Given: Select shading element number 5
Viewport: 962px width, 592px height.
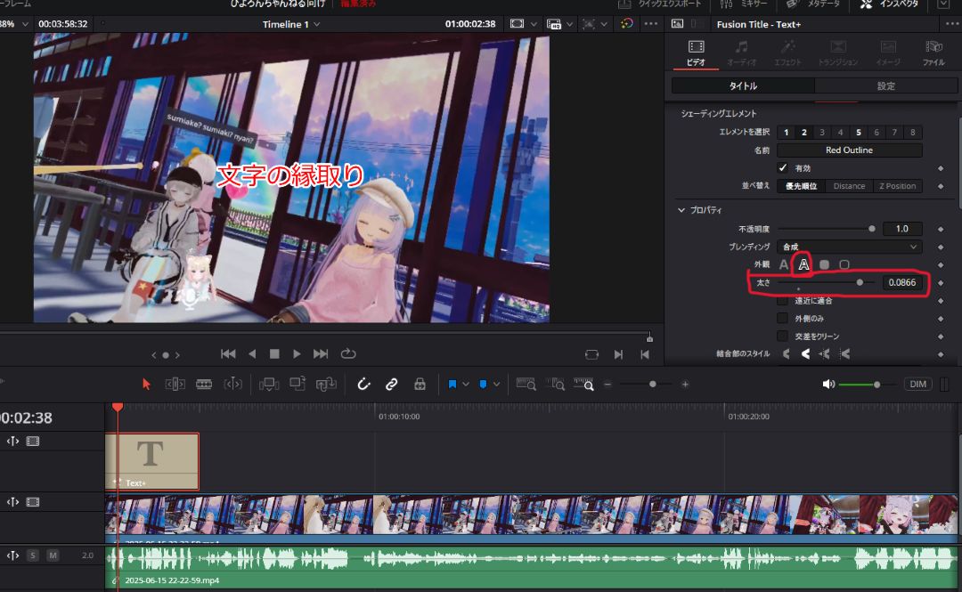Looking at the screenshot, I should point(858,132).
